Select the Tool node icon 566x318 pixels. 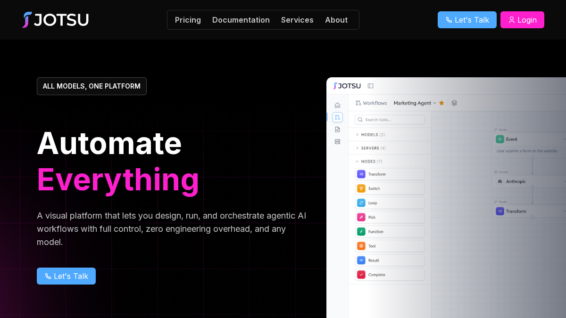point(361,246)
